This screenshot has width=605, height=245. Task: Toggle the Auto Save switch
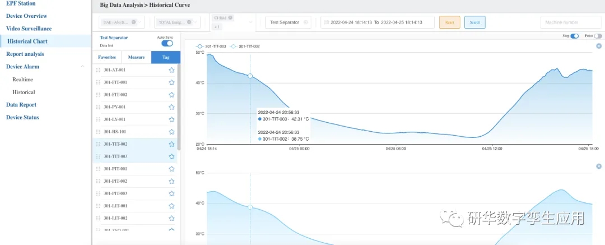tap(167, 43)
